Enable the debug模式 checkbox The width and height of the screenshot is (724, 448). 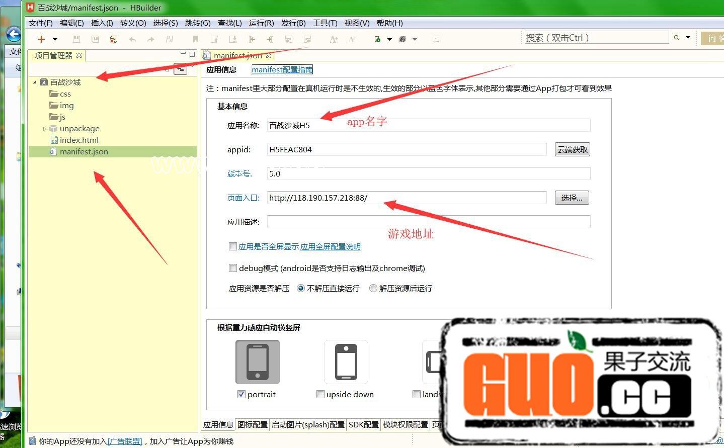232,268
